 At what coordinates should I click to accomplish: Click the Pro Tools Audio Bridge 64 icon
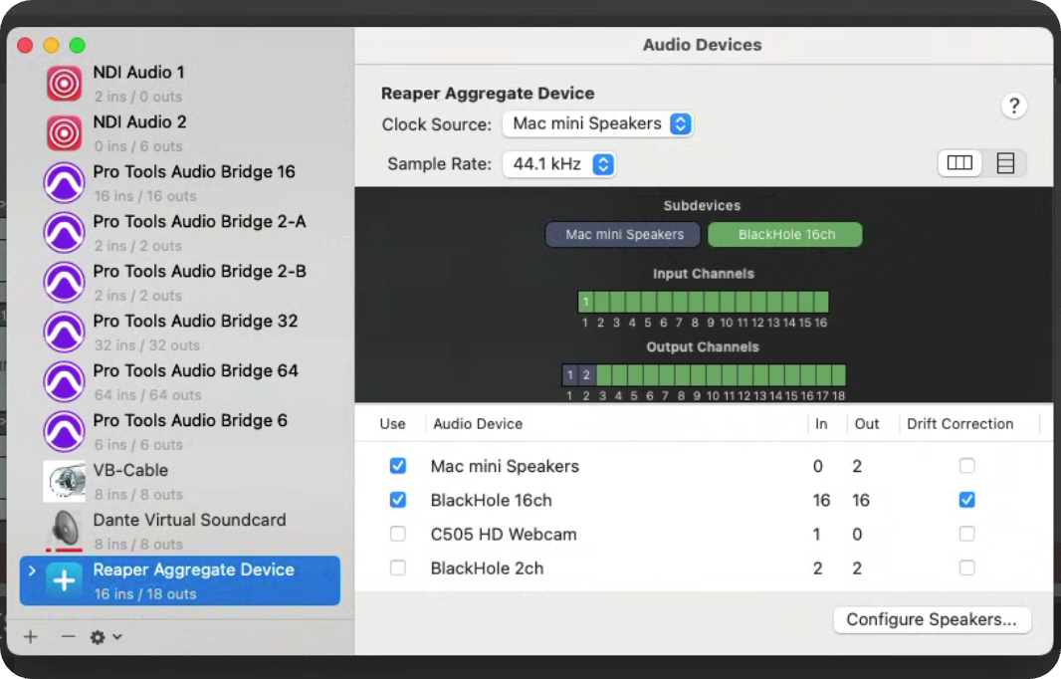(x=65, y=381)
